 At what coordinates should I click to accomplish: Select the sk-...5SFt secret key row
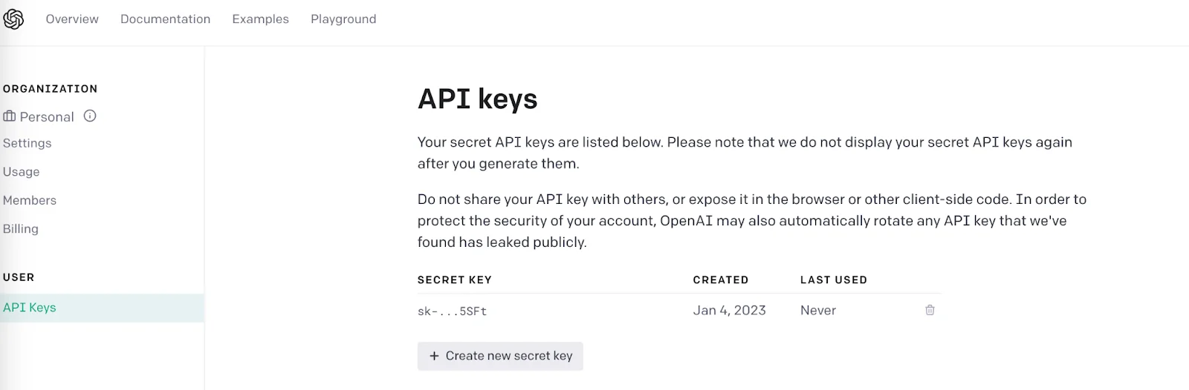click(453, 311)
